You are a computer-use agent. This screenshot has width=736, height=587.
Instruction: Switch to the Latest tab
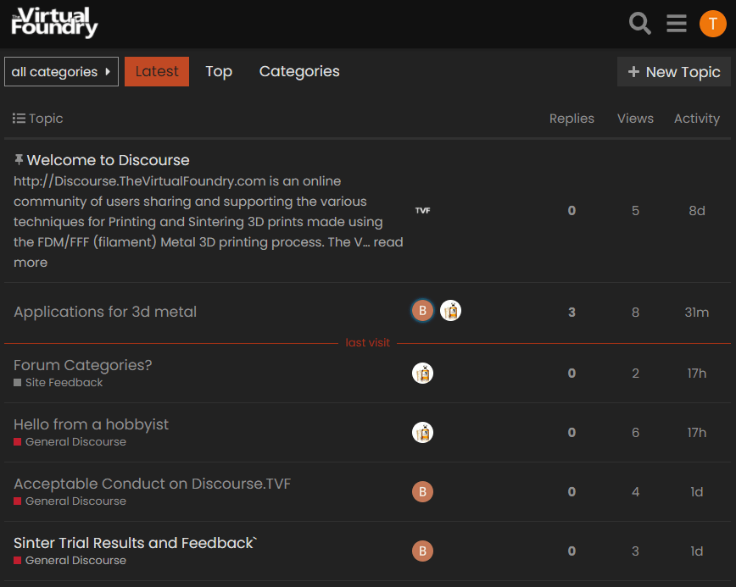click(157, 71)
